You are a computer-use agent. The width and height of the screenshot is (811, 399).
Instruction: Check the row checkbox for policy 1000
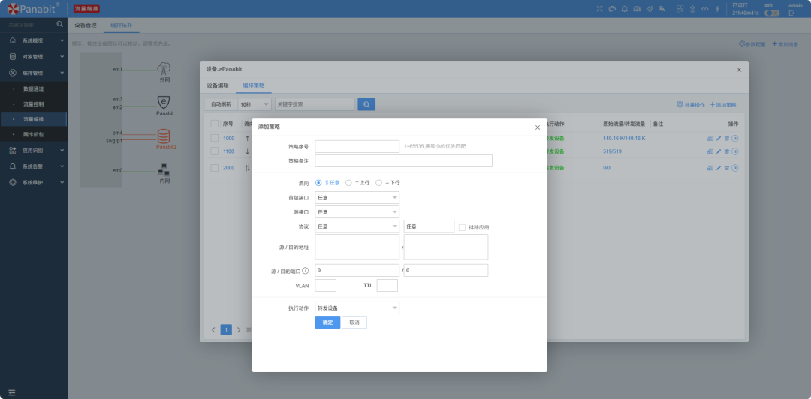214,139
